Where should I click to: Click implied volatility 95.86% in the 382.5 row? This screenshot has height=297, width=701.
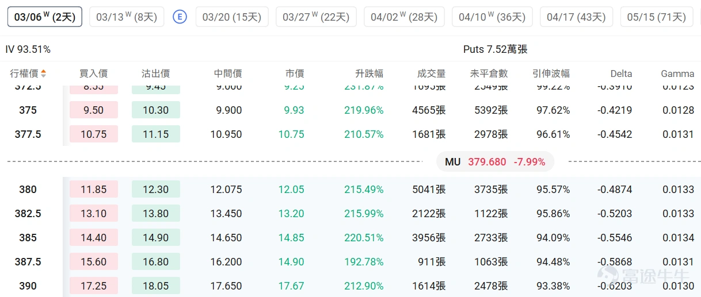pos(554,214)
